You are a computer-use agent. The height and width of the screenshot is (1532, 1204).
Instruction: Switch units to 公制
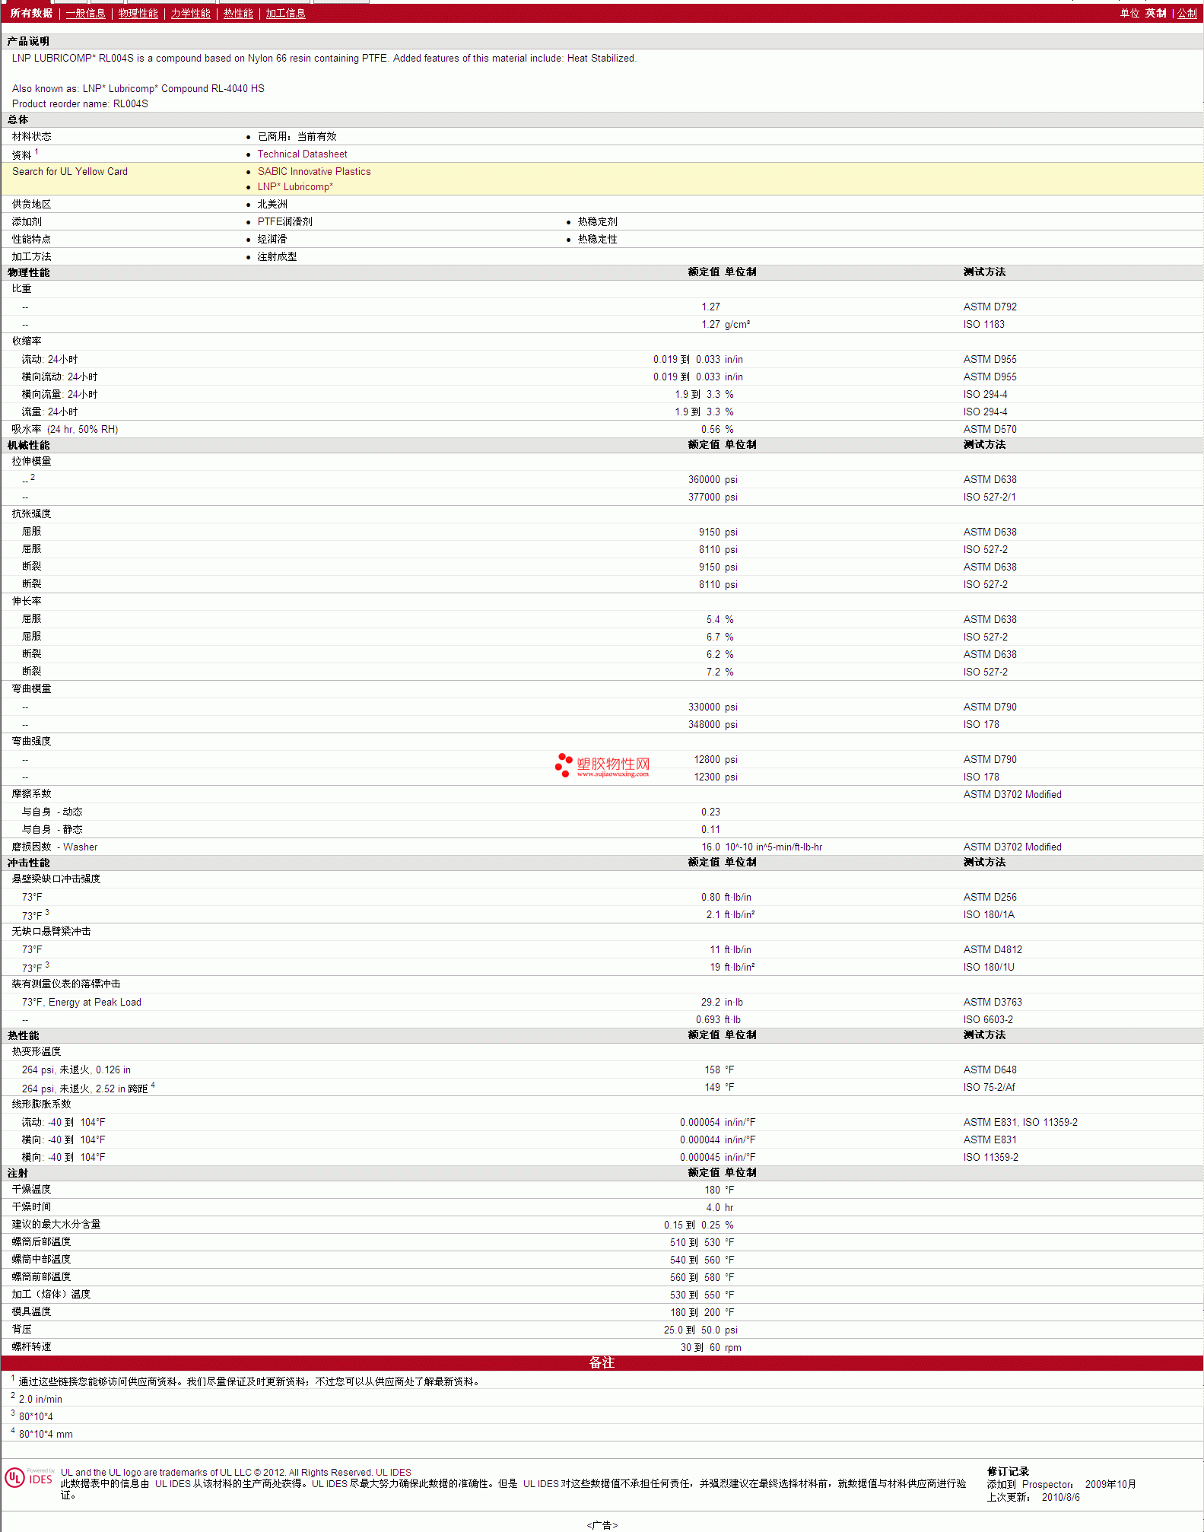pos(1187,13)
